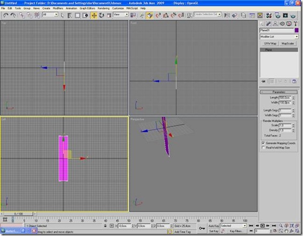
Task: Click the UVW Map button
Action: [270, 44]
